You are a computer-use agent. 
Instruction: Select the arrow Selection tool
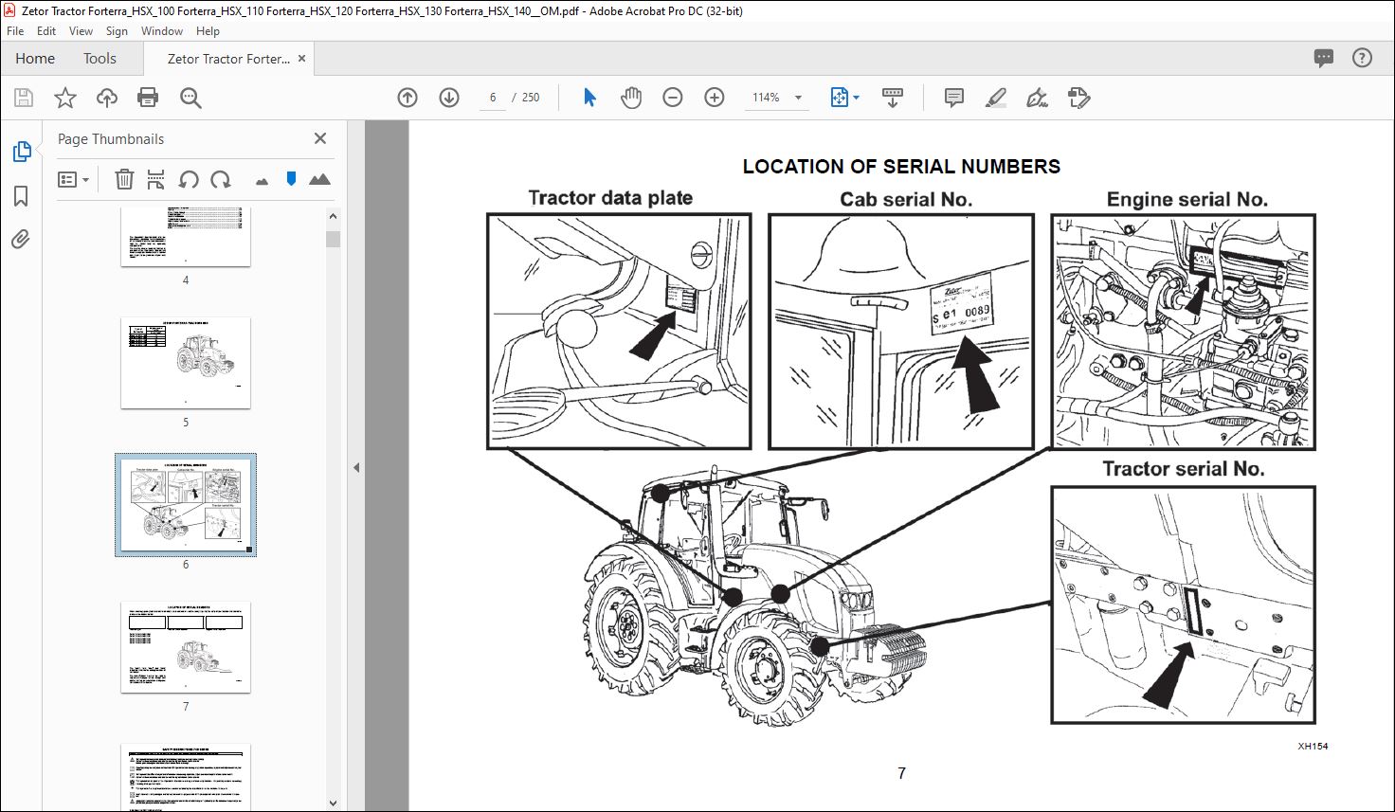coord(589,98)
